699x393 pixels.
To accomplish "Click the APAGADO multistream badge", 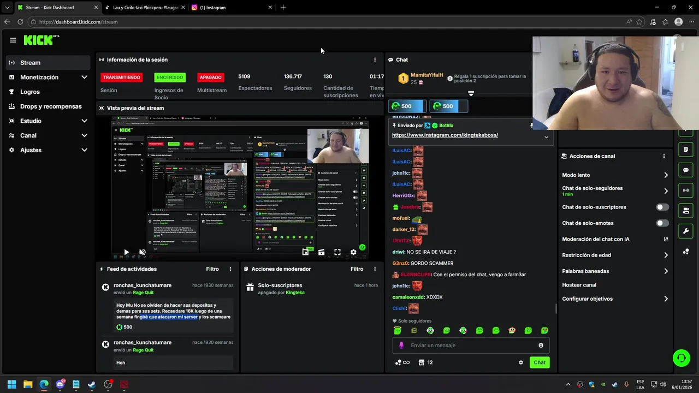I will 210,78.
